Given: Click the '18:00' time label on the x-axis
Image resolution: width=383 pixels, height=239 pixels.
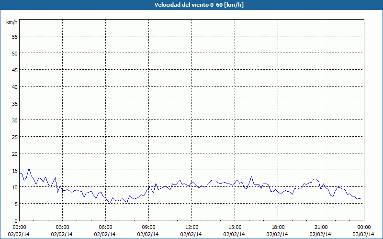Looking at the screenshot, I should tap(278, 228).
